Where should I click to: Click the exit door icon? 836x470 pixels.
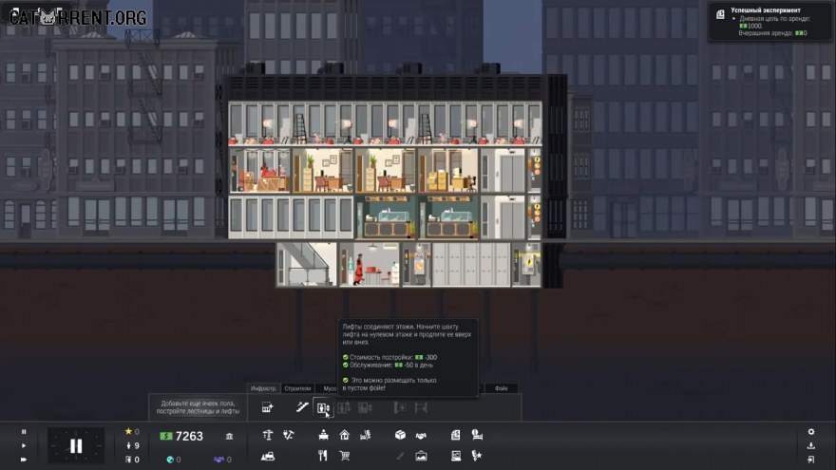811,460
